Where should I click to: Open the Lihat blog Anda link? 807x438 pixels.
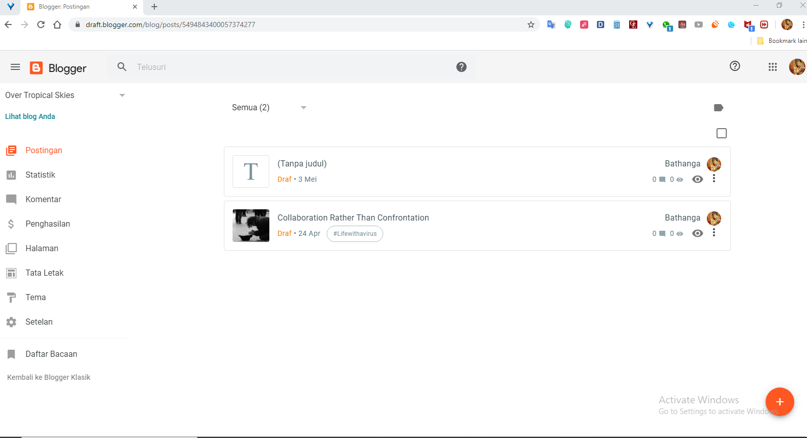(30, 116)
